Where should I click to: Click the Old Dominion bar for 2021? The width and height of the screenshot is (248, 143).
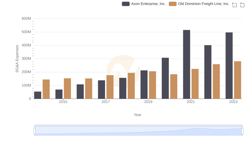[195, 84]
